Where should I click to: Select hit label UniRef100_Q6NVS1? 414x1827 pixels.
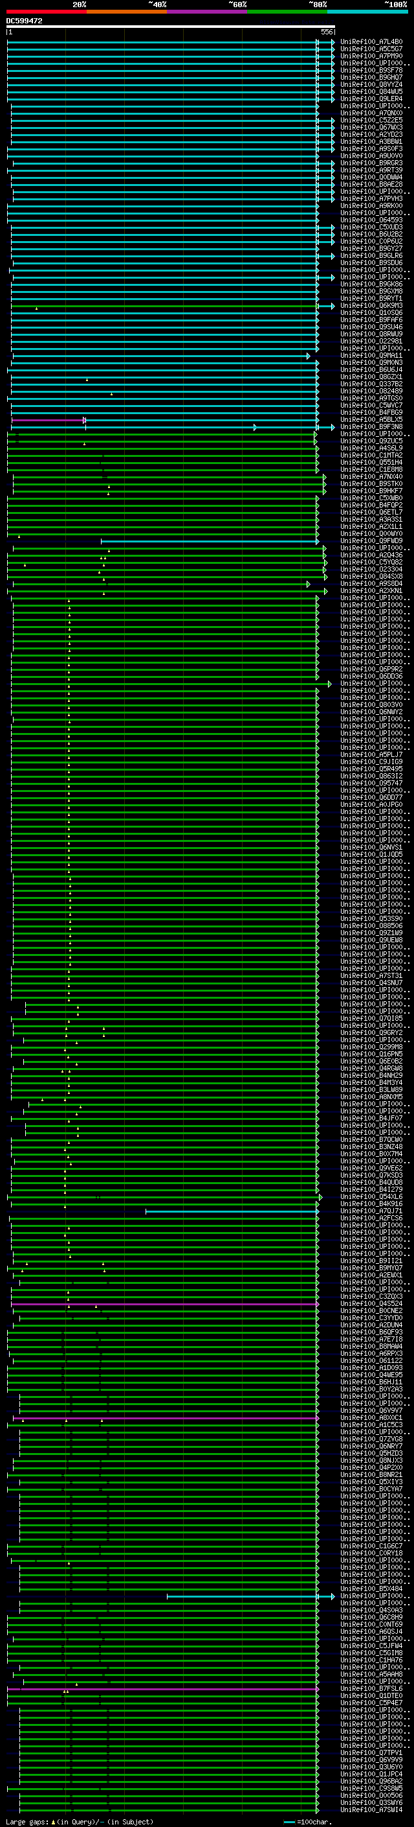click(x=371, y=848)
